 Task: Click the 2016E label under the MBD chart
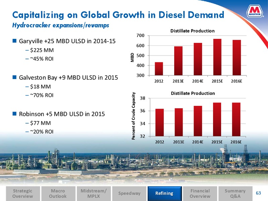coord(237,81)
